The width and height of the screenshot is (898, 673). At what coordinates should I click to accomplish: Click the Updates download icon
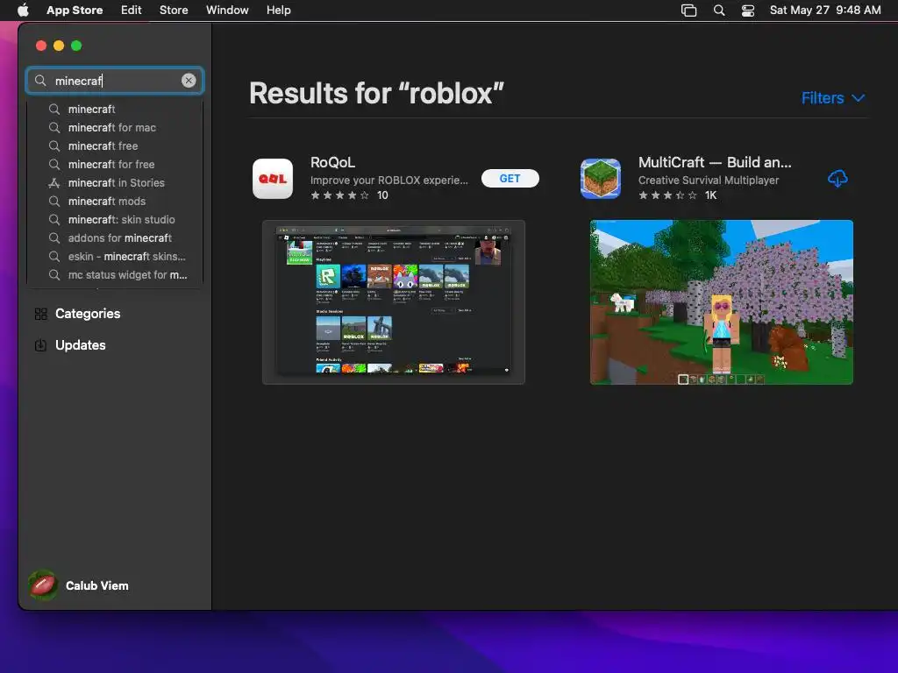coord(40,345)
